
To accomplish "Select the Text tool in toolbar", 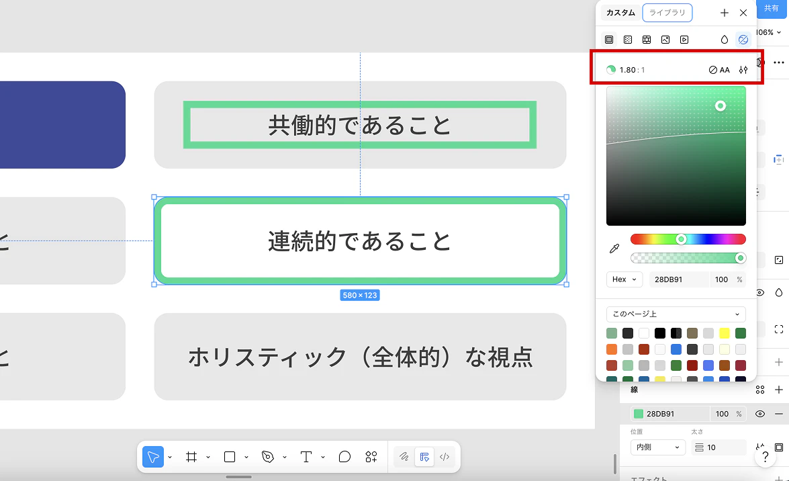I will (306, 457).
